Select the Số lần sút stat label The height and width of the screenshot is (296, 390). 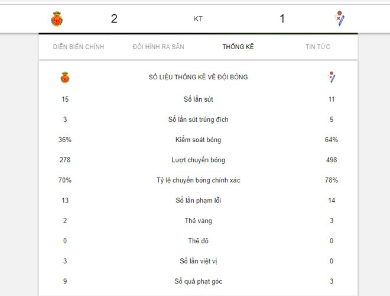[198, 99]
